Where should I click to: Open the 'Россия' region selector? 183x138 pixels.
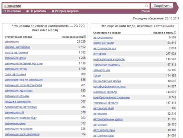145,11
